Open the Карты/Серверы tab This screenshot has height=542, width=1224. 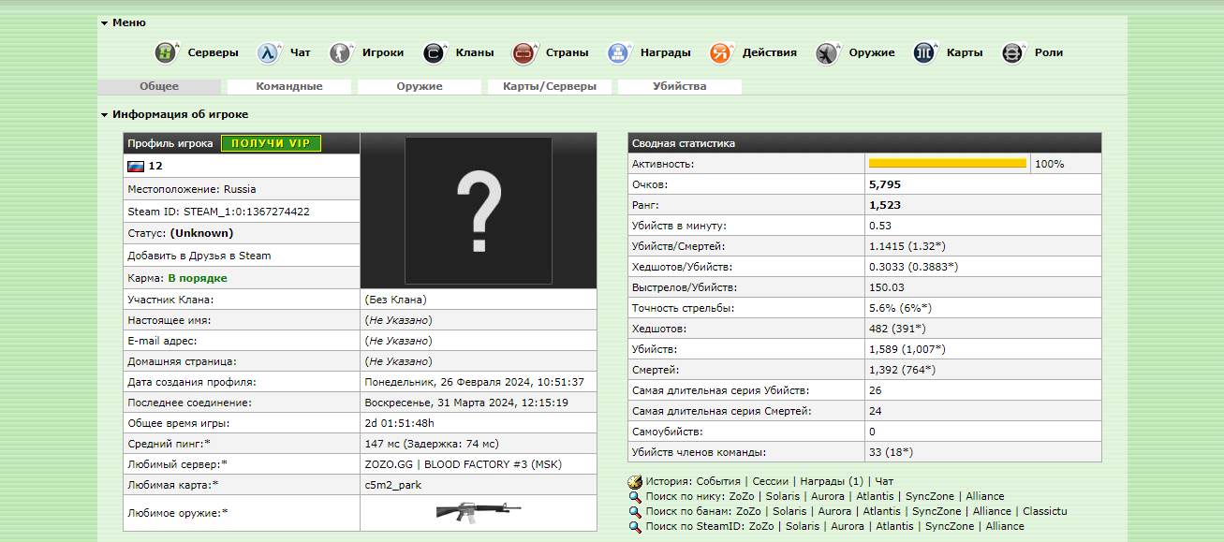click(x=549, y=87)
